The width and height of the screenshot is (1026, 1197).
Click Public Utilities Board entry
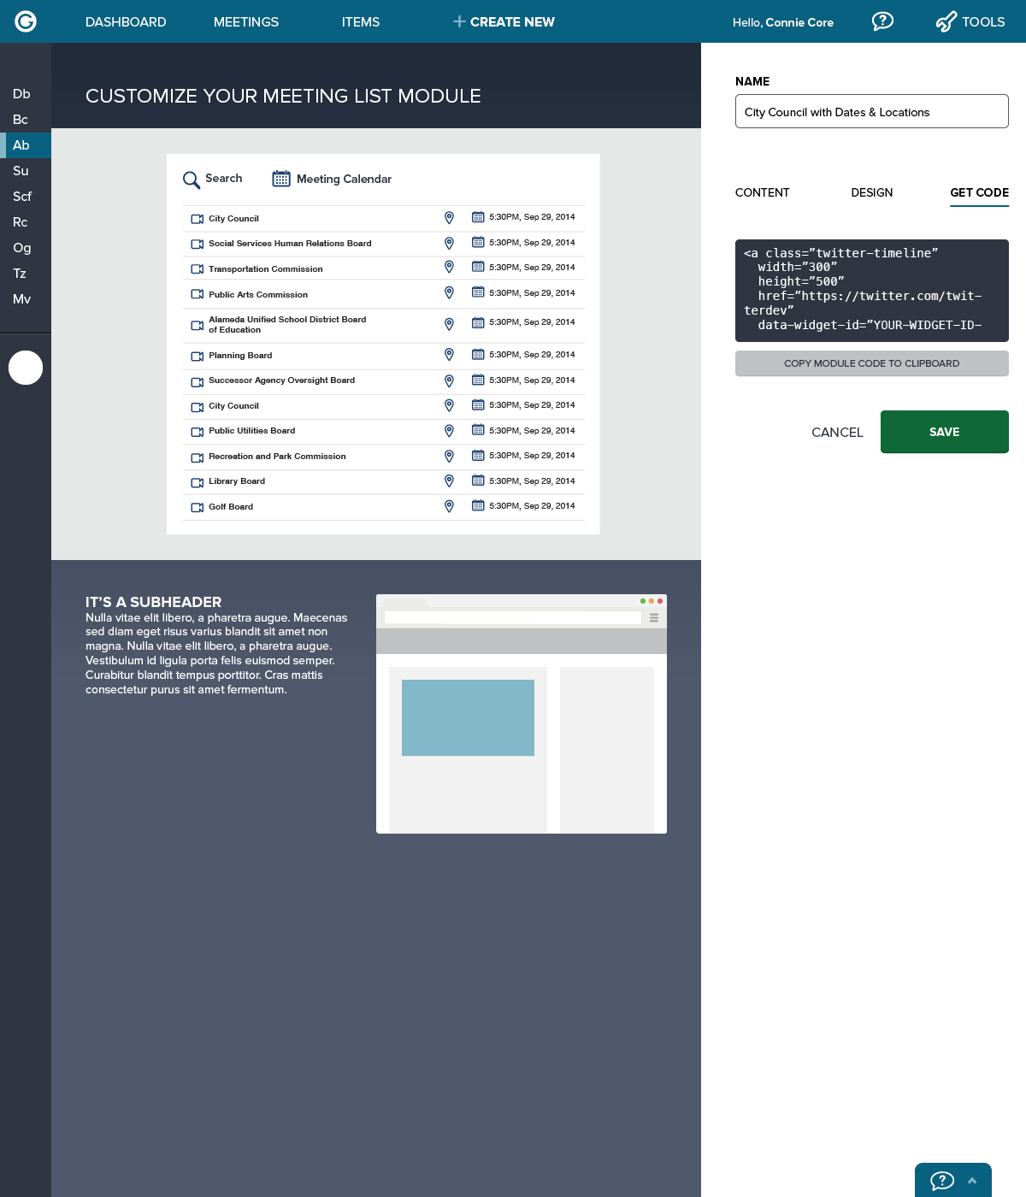[252, 431]
